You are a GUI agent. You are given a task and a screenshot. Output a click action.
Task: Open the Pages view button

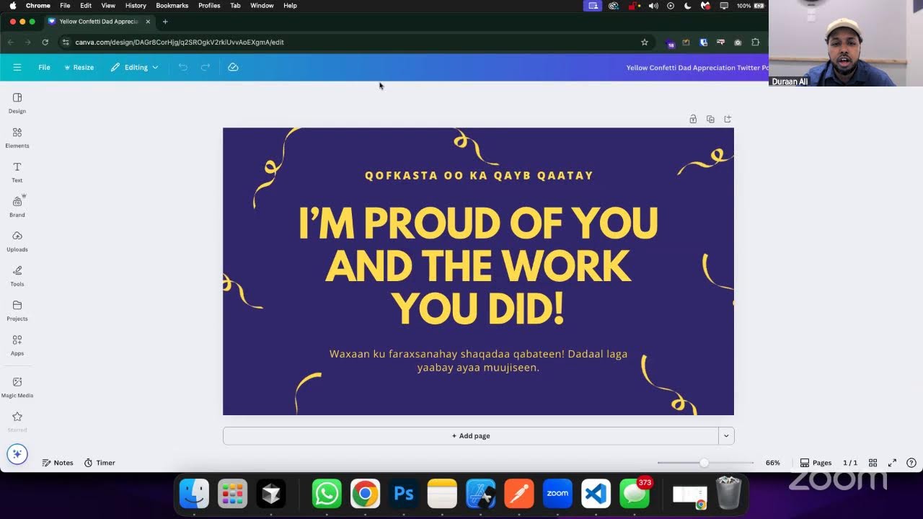point(816,463)
